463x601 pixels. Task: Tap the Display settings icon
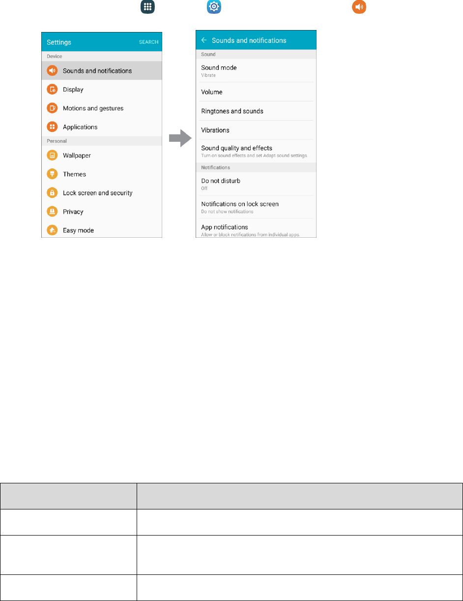coord(52,89)
